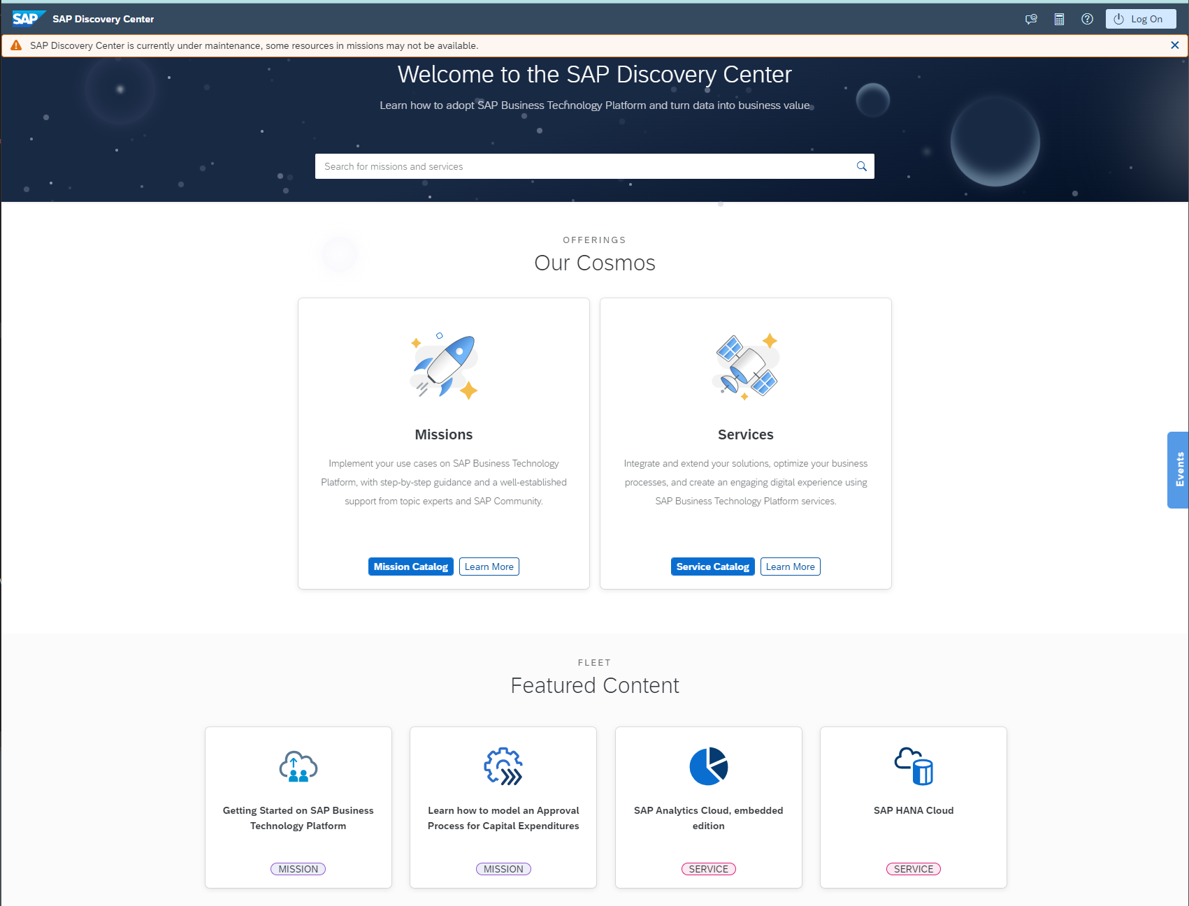Open the estimator calculator icon
This screenshot has height=906, width=1189.
[x=1059, y=20]
